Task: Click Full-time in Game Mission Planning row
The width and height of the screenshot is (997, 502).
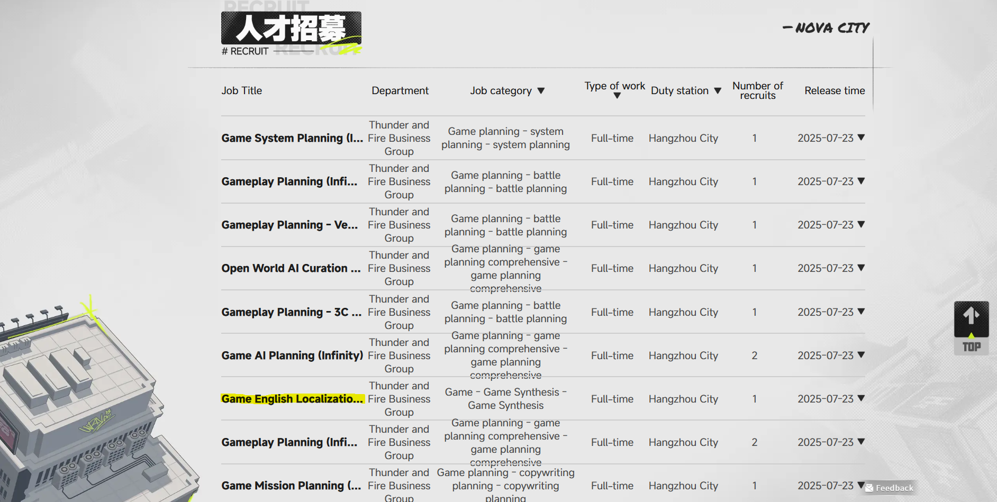Action: (x=612, y=486)
